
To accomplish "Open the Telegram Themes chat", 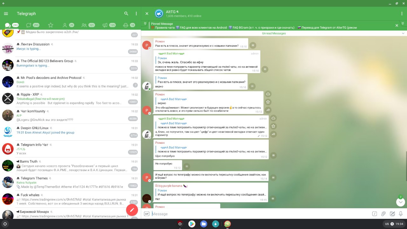I will pos(70,183).
